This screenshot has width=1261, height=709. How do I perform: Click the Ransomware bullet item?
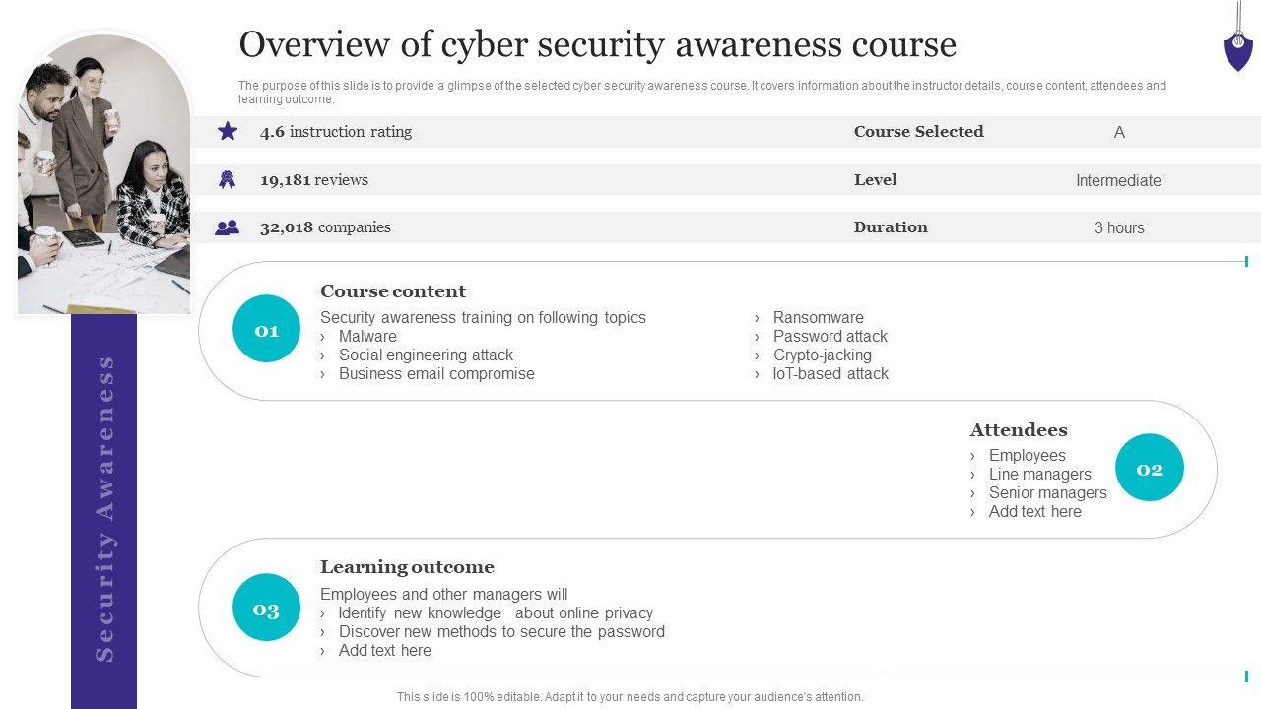[818, 317]
